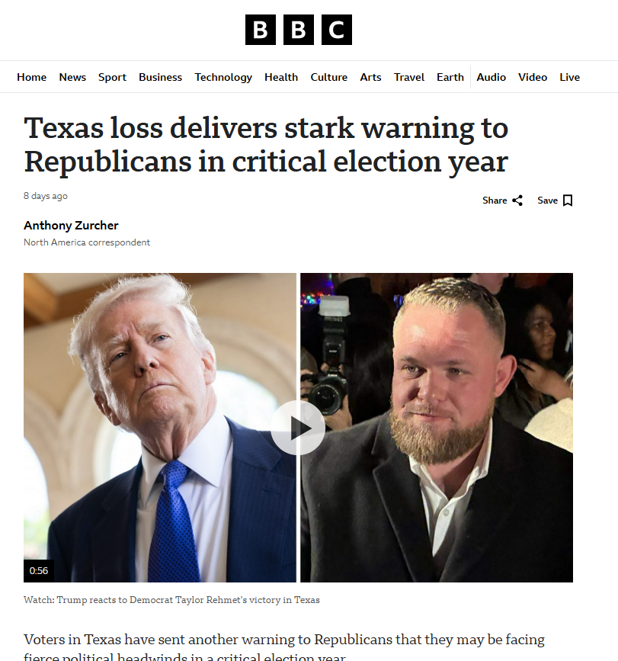Open the Live section
This screenshot has width=618, height=661.
[569, 77]
